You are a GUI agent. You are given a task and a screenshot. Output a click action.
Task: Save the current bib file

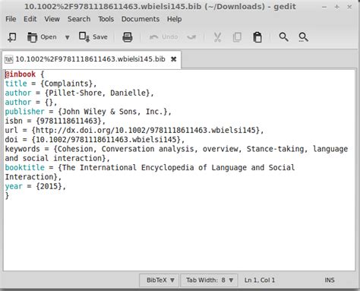pyautogui.click(x=93, y=37)
